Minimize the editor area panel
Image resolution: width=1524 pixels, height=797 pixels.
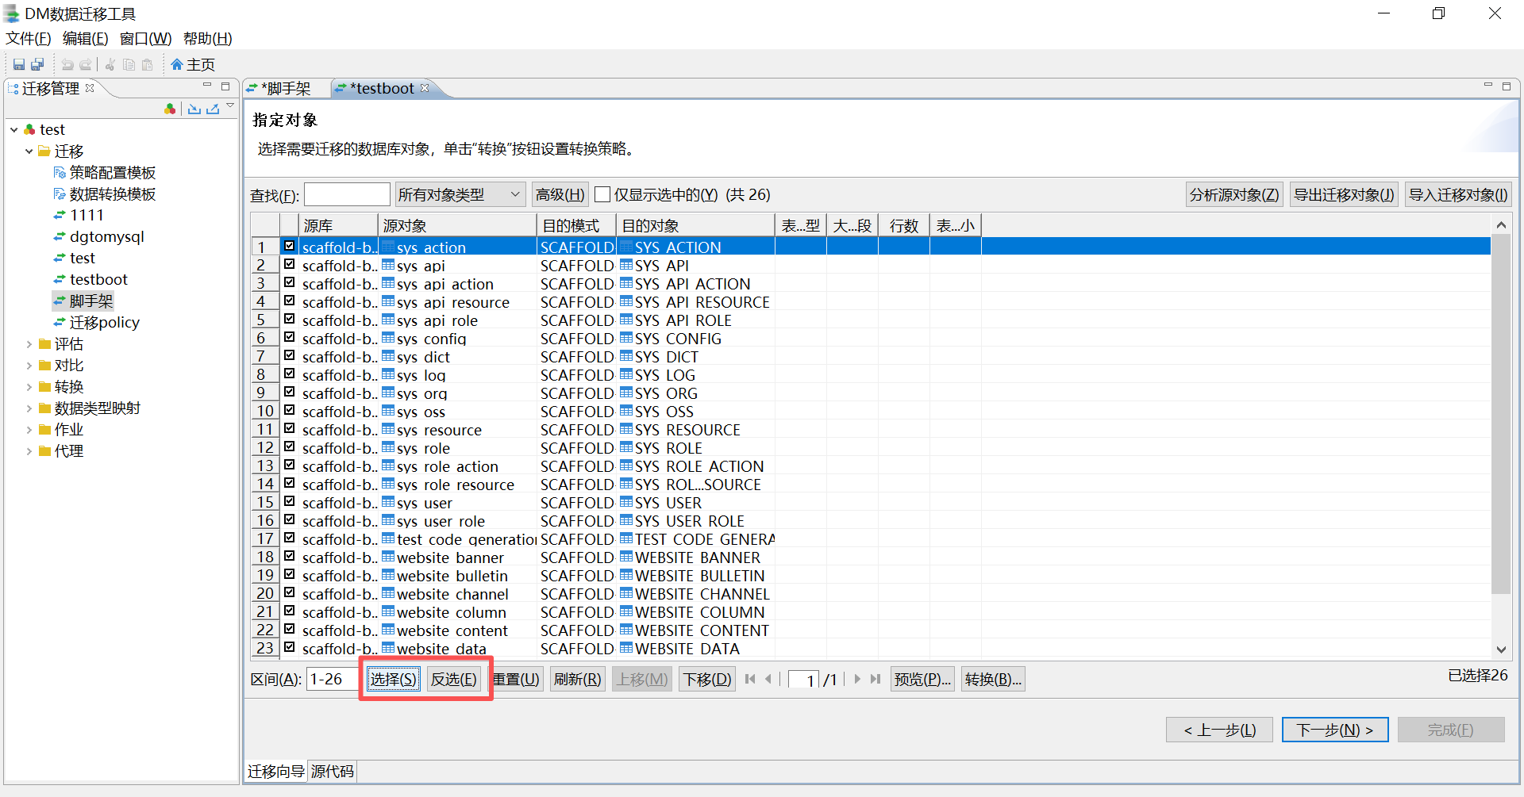[x=1488, y=86]
